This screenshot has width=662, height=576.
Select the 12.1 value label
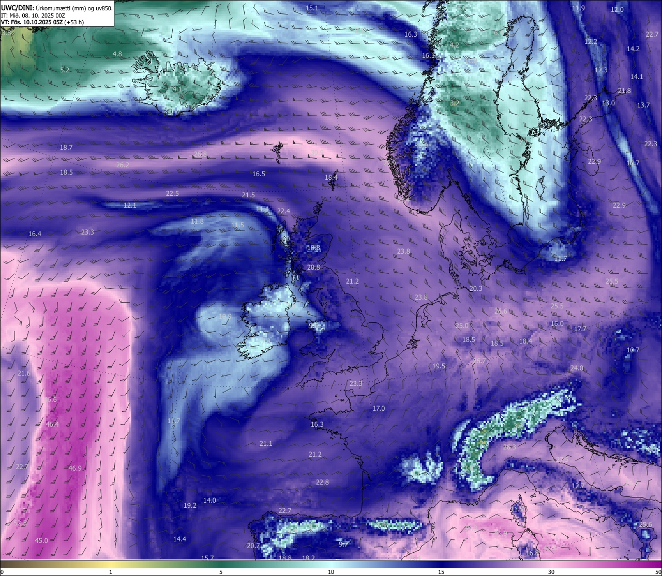coord(130,205)
